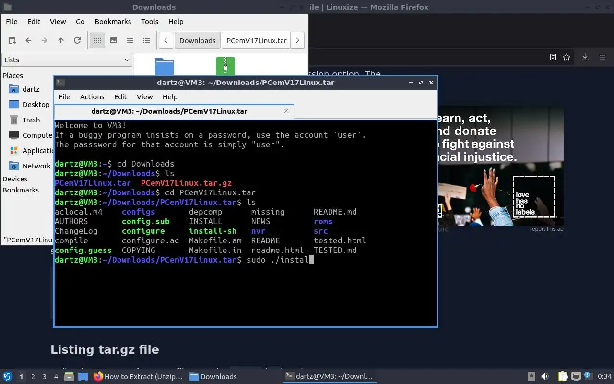Click the new tab icon in file manager
This screenshot has height=384, width=614.
pyautogui.click(x=12, y=40)
